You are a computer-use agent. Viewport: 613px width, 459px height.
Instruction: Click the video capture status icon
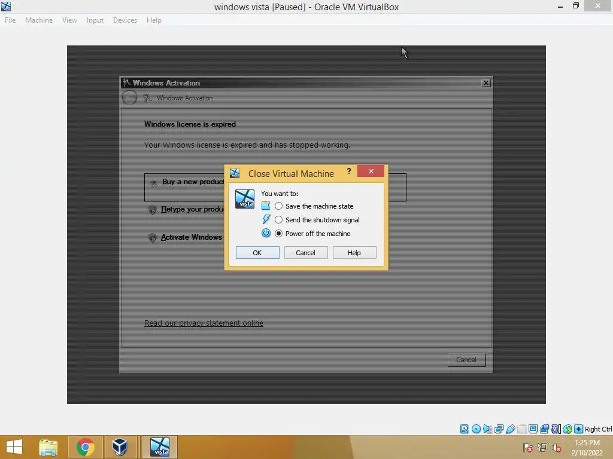coord(545,429)
